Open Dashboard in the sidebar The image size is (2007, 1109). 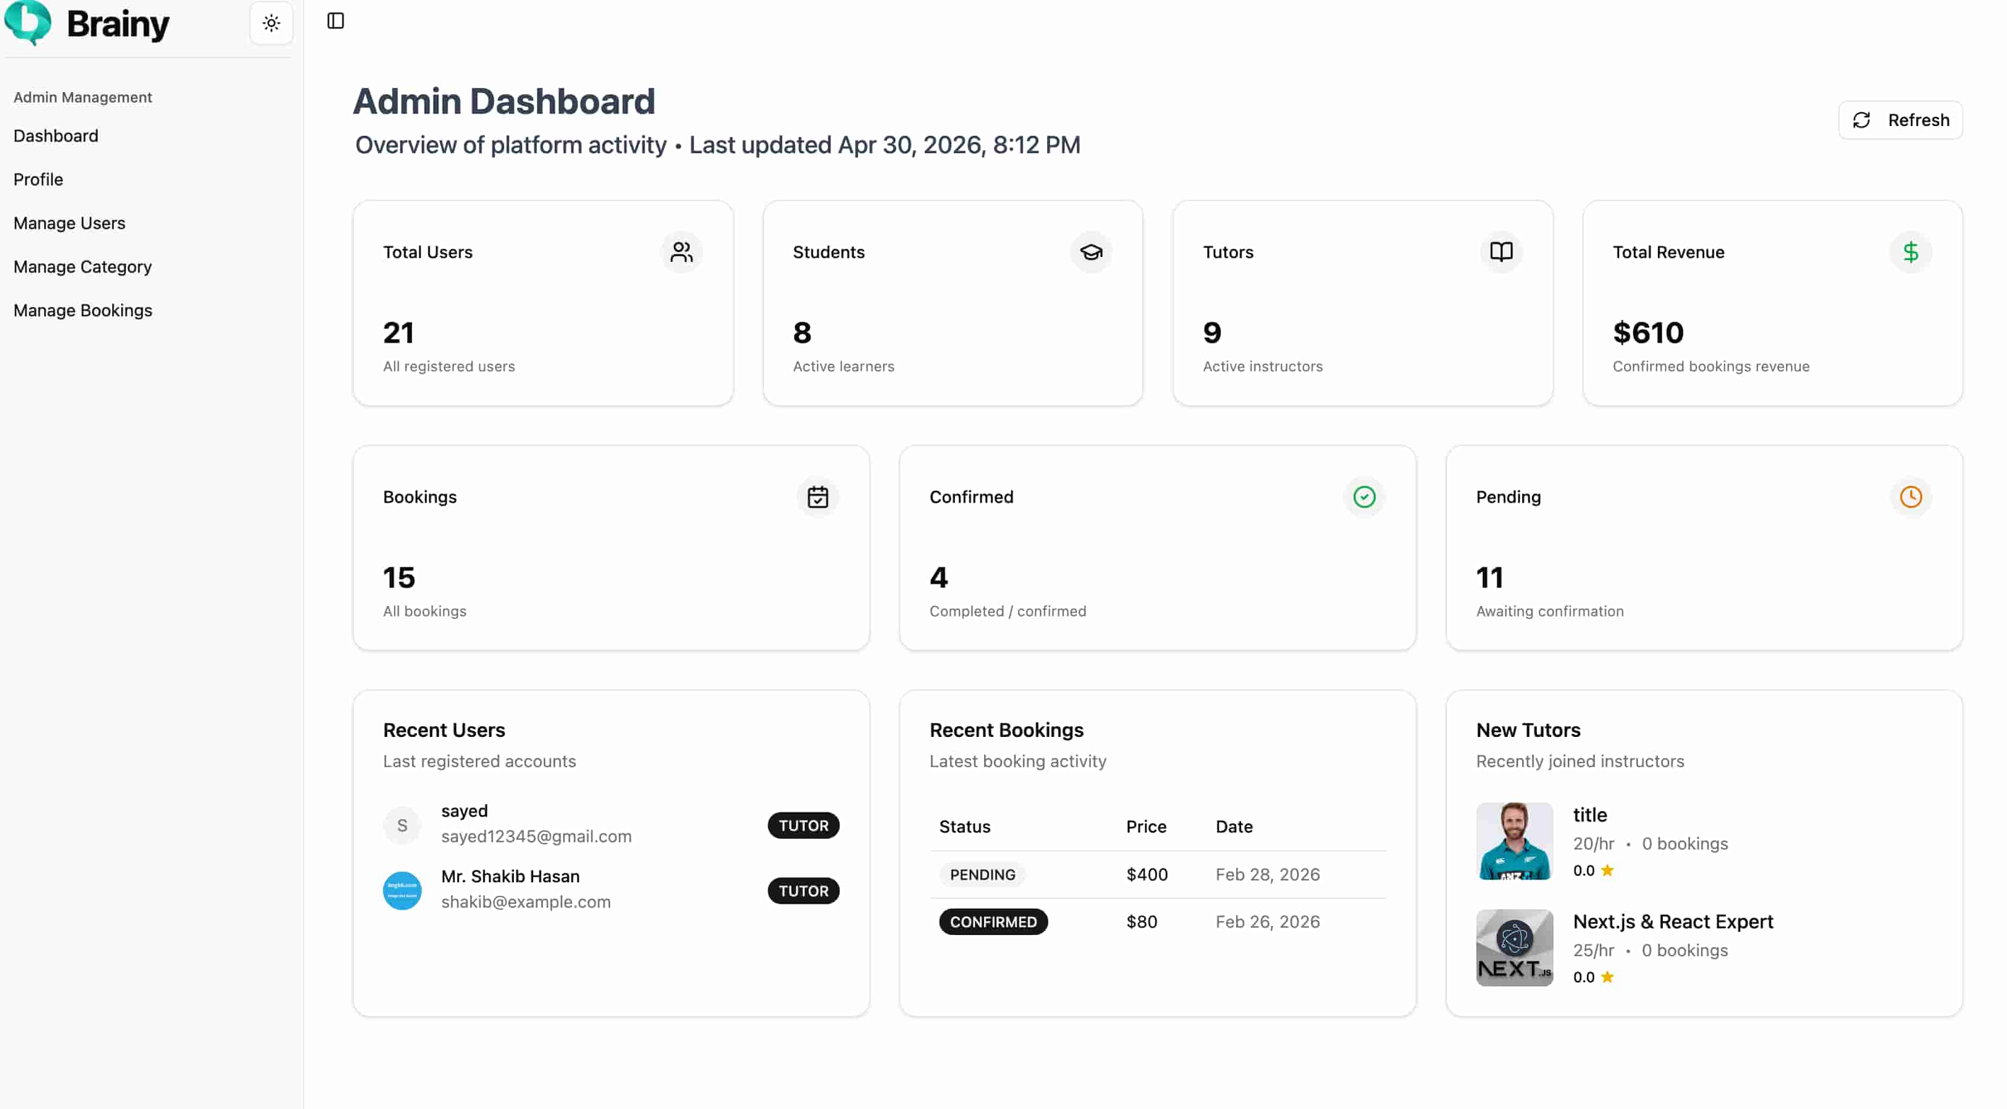(56, 136)
